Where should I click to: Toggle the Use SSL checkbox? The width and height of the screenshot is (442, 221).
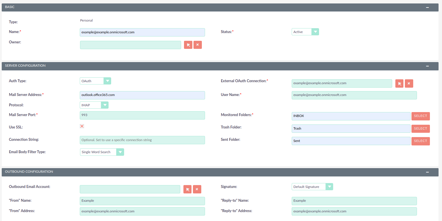82,126
